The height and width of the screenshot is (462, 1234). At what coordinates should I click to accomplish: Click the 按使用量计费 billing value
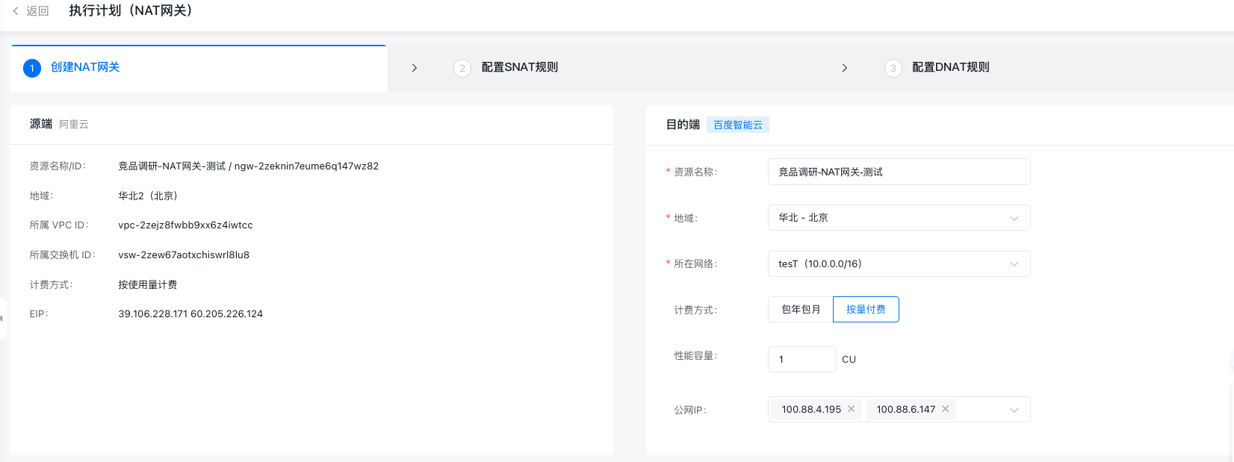coord(147,284)
